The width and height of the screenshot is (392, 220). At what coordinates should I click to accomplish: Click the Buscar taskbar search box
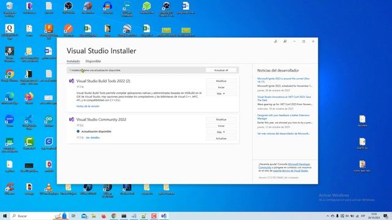point(39,216)
